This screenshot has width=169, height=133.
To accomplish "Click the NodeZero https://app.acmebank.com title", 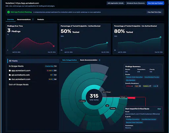I will (22, 3).
